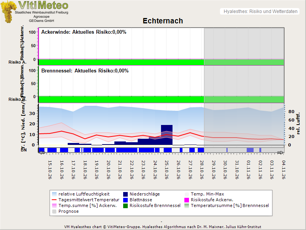
Task: Select the 25.10.26 date label
Action: (166, 170)
